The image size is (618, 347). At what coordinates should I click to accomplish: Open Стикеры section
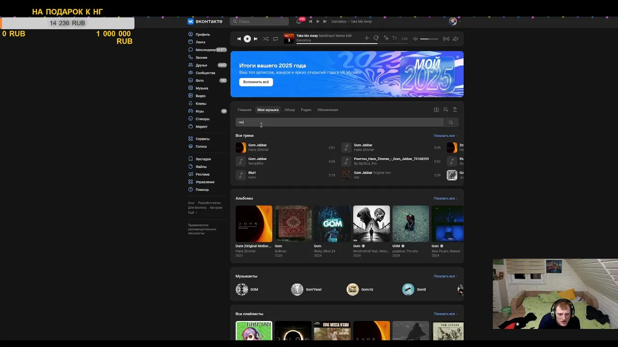(202, 119)
